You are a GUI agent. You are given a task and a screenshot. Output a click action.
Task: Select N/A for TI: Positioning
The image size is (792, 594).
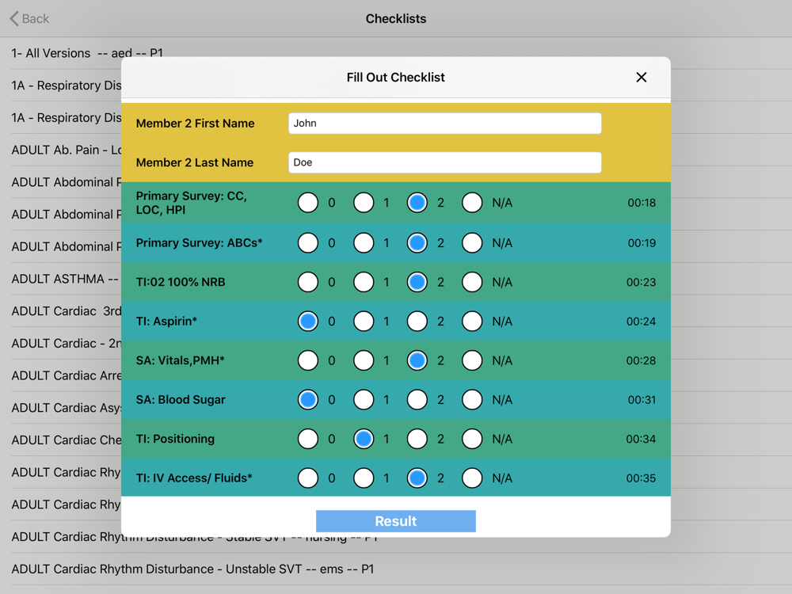(472, 439)
